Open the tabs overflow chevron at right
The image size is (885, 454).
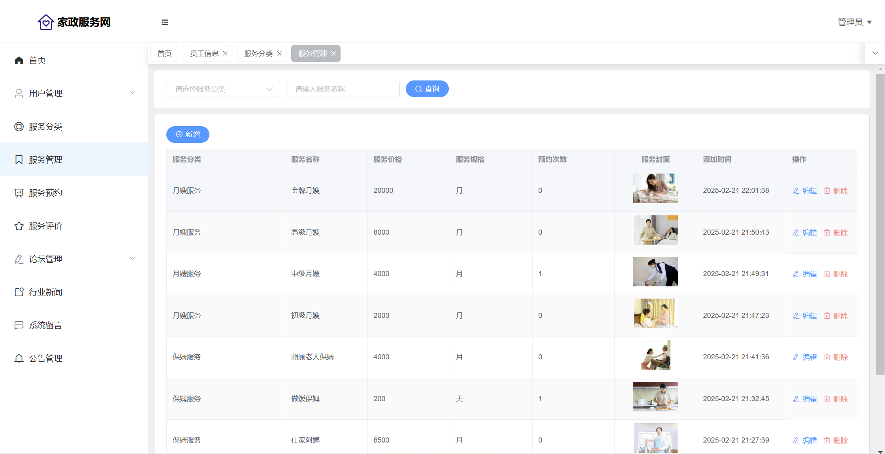pos(875,53)
